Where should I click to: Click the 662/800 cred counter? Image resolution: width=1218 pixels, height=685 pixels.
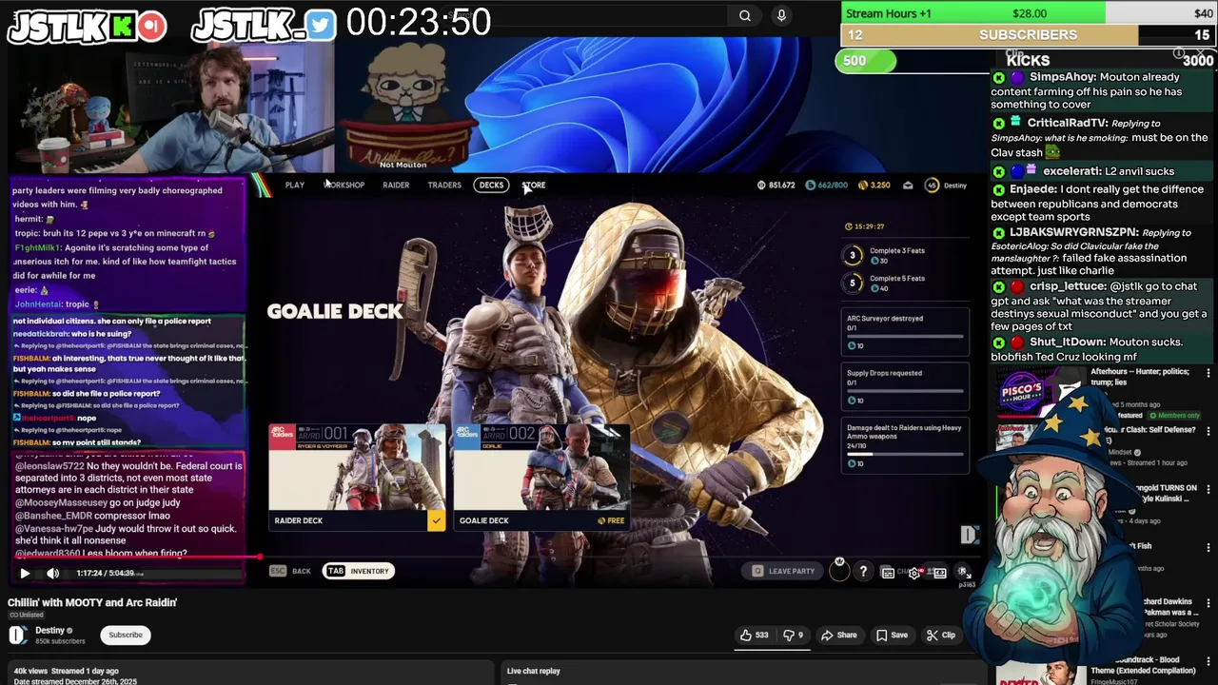pyautogui.click(x=826, y=186)
